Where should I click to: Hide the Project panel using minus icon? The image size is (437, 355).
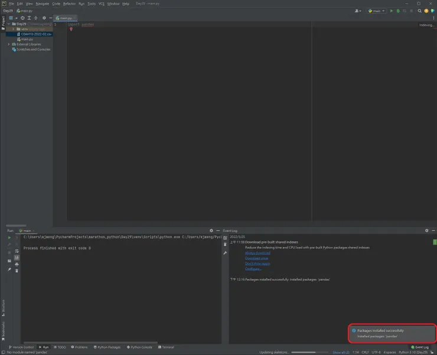pyautogui.click(x=50, y=18)
